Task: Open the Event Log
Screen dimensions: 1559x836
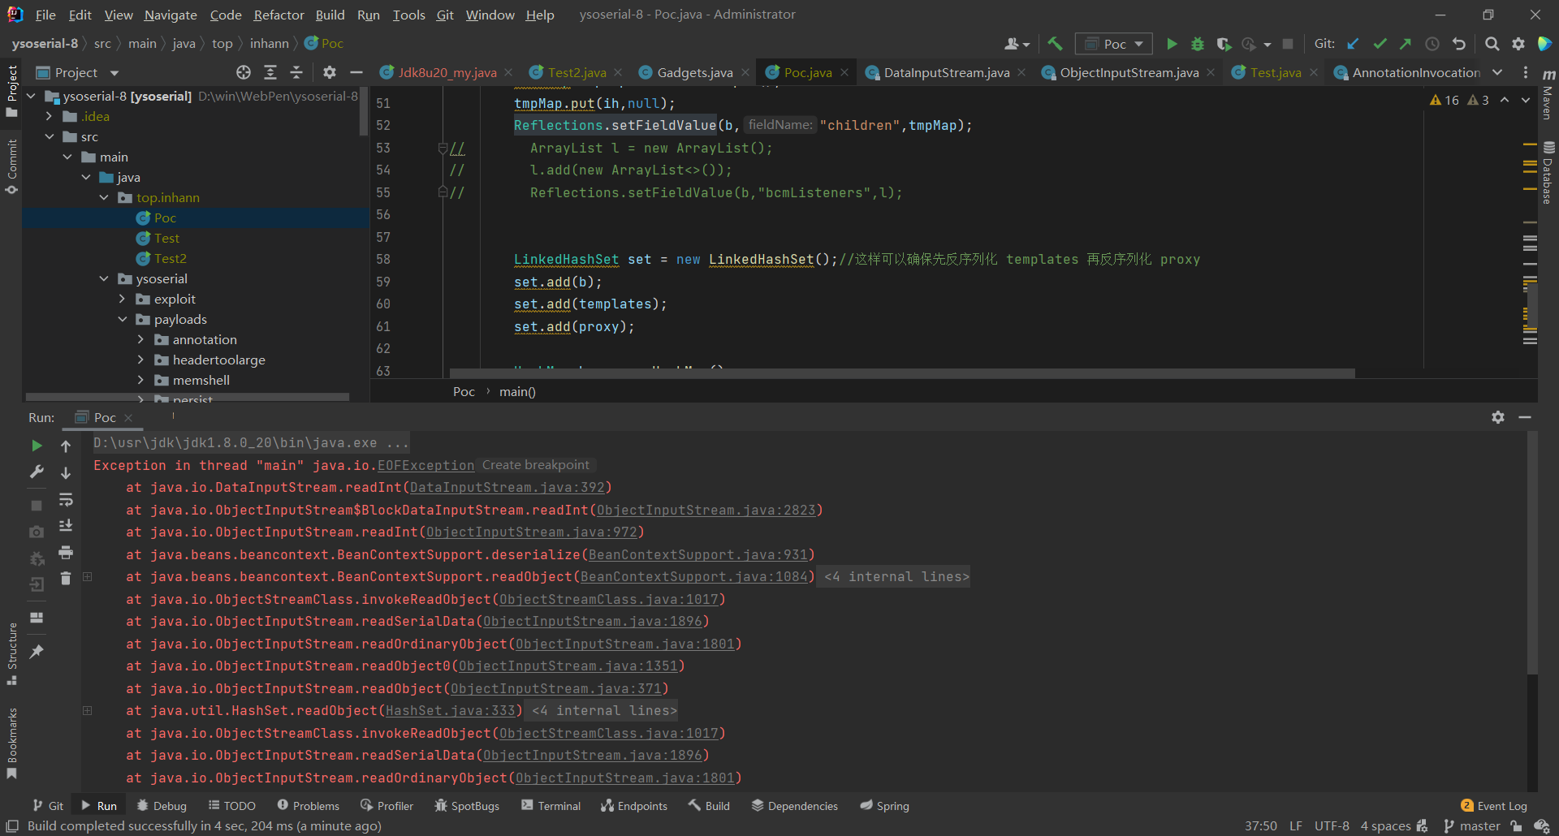Action: [x=1493, y=806]
